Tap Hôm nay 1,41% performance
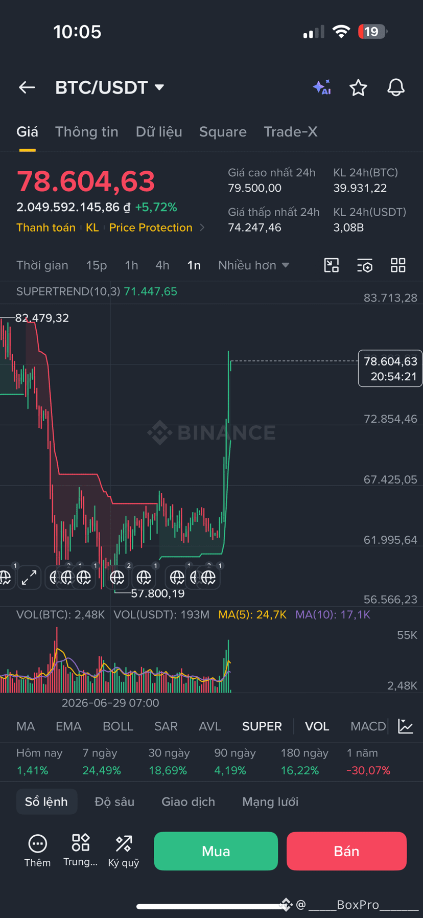Screen dimensions: 423x918 click(x=39, y=762)
